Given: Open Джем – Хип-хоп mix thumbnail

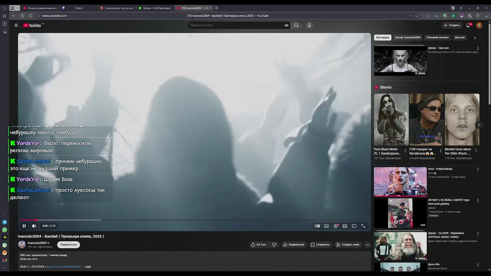Looking at the screenshot, I should (400, 61).
